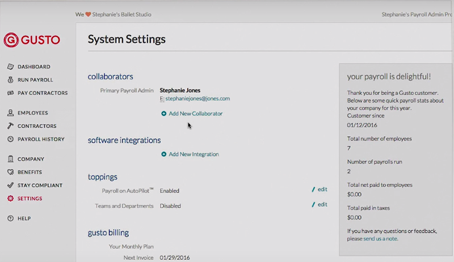Open Dashboard from the sidebar icon
This screenshot has height=262, width=454.
click(10, 67)
